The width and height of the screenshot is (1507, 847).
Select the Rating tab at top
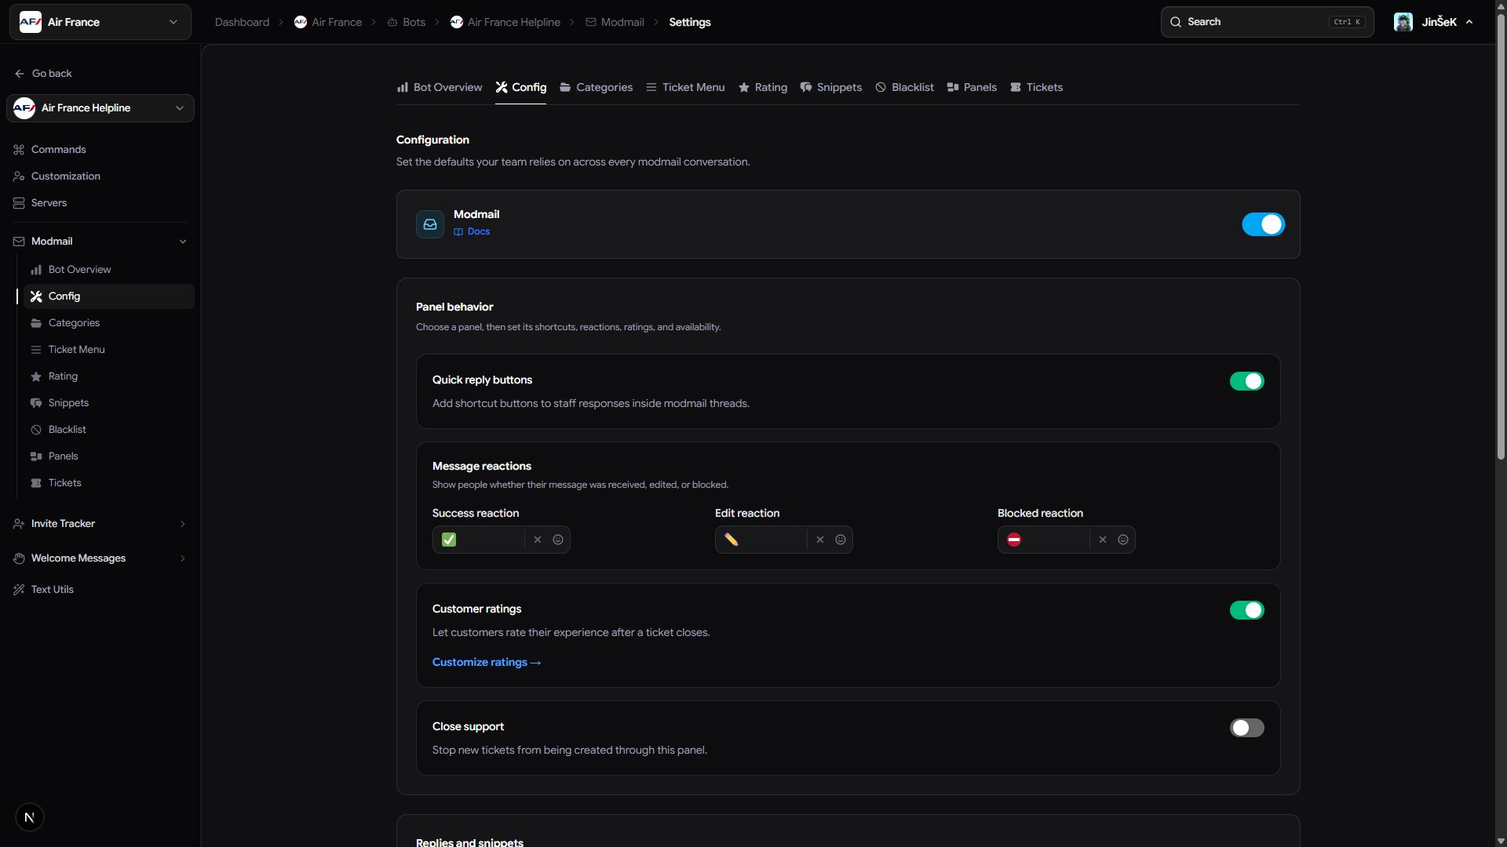click(763, 87)
